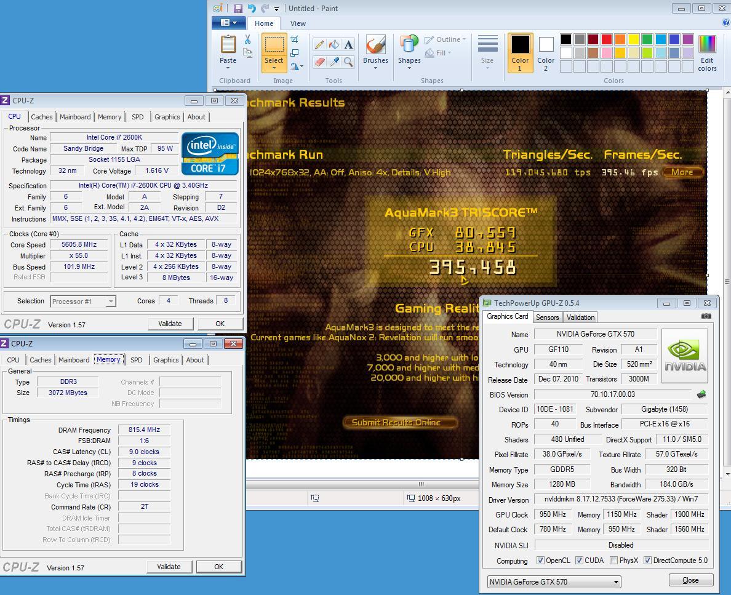Expand the Rotate or flip dropdown
Screen dimensions: 731x595
coord(297,66)
